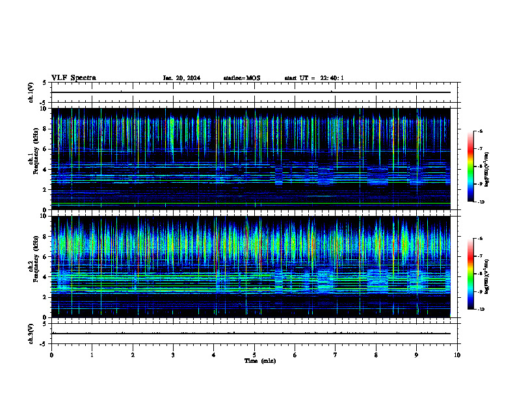Click the "-6" label on ch.1 color bar

click(479, 131)
